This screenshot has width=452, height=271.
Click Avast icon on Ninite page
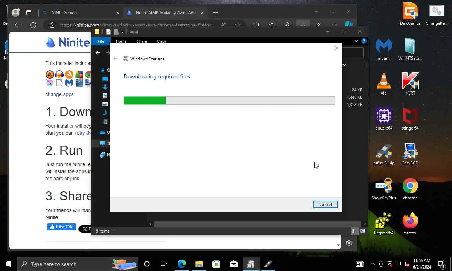(x=69, y=74)
